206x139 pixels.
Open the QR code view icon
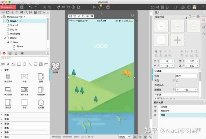[x=163, y=7]
